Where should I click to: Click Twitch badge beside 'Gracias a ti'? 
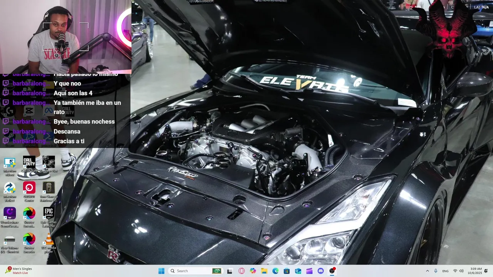[x=6, y=141]
